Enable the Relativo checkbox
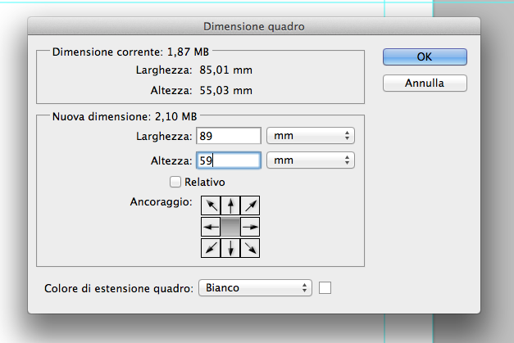 tap(175, 182)
